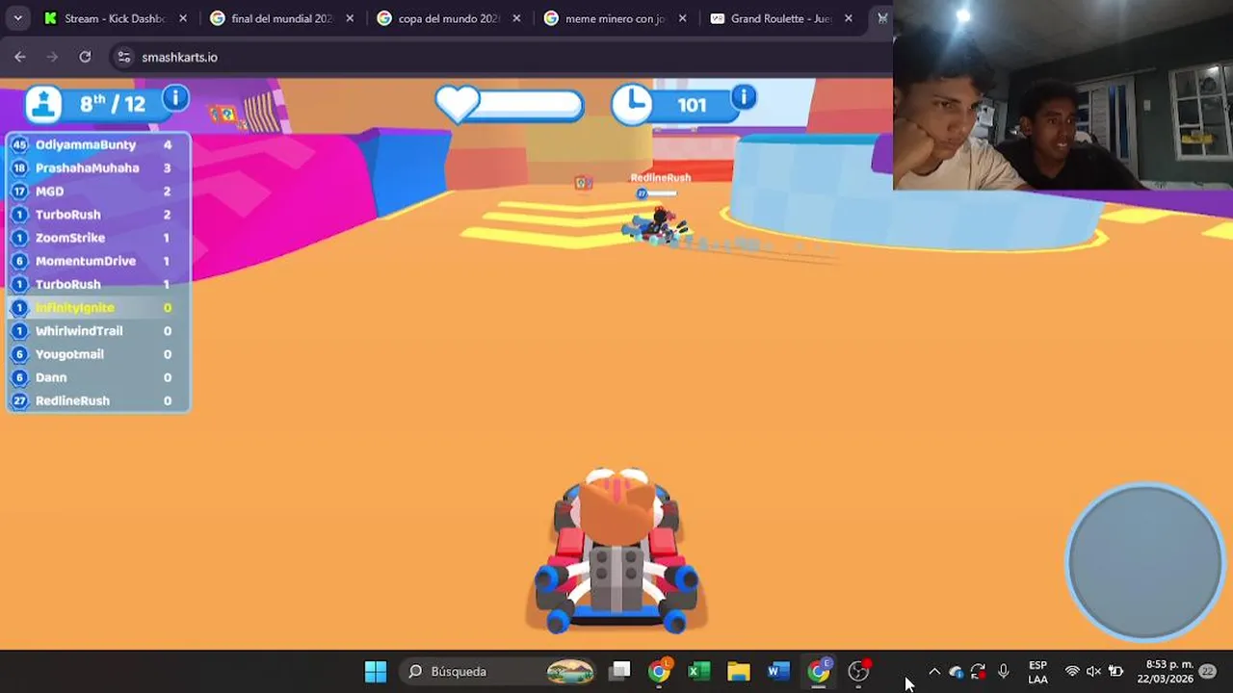This screenshot has width=1233, height=693.
Task: Go back with browser back arrow
Action: click(20, 57)
